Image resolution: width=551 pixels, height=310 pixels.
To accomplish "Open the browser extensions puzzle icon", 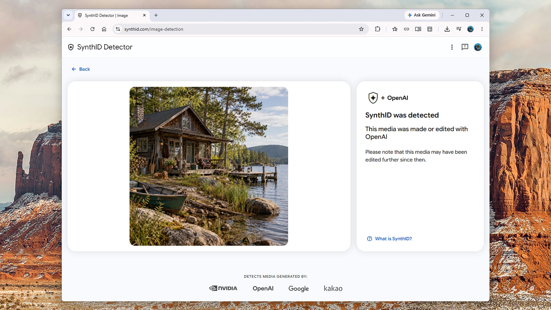I will tap(377, 29).
